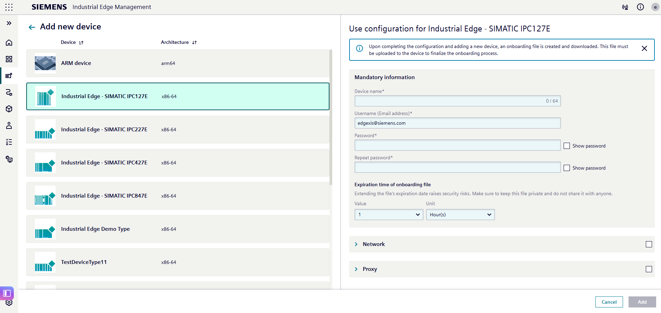Open the info icon in top bar
Viewport: 661px width, 313px height.
coord(641,7)
